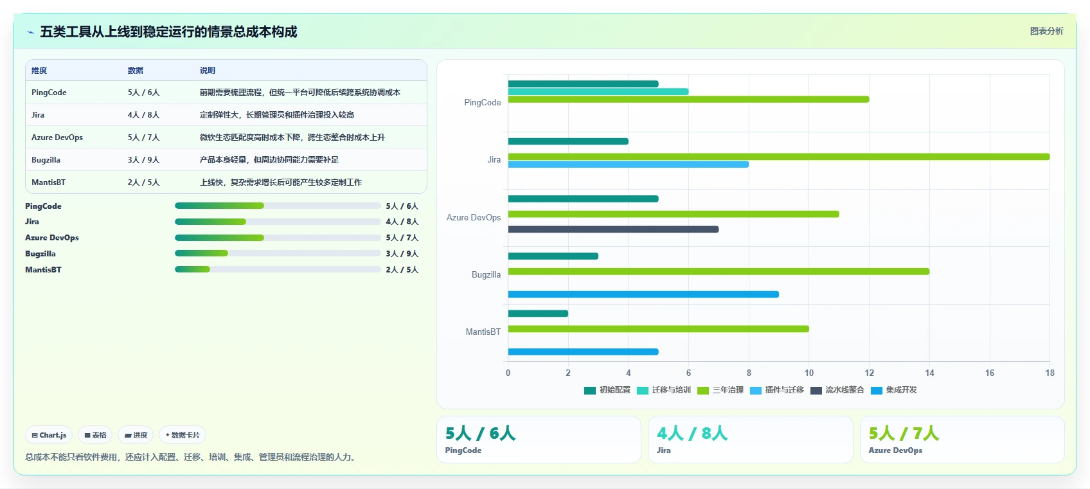Click the Chart.js chip
Image resolution: width=1090 pixels, height=489 pixels.
click(x=49, y=435)
